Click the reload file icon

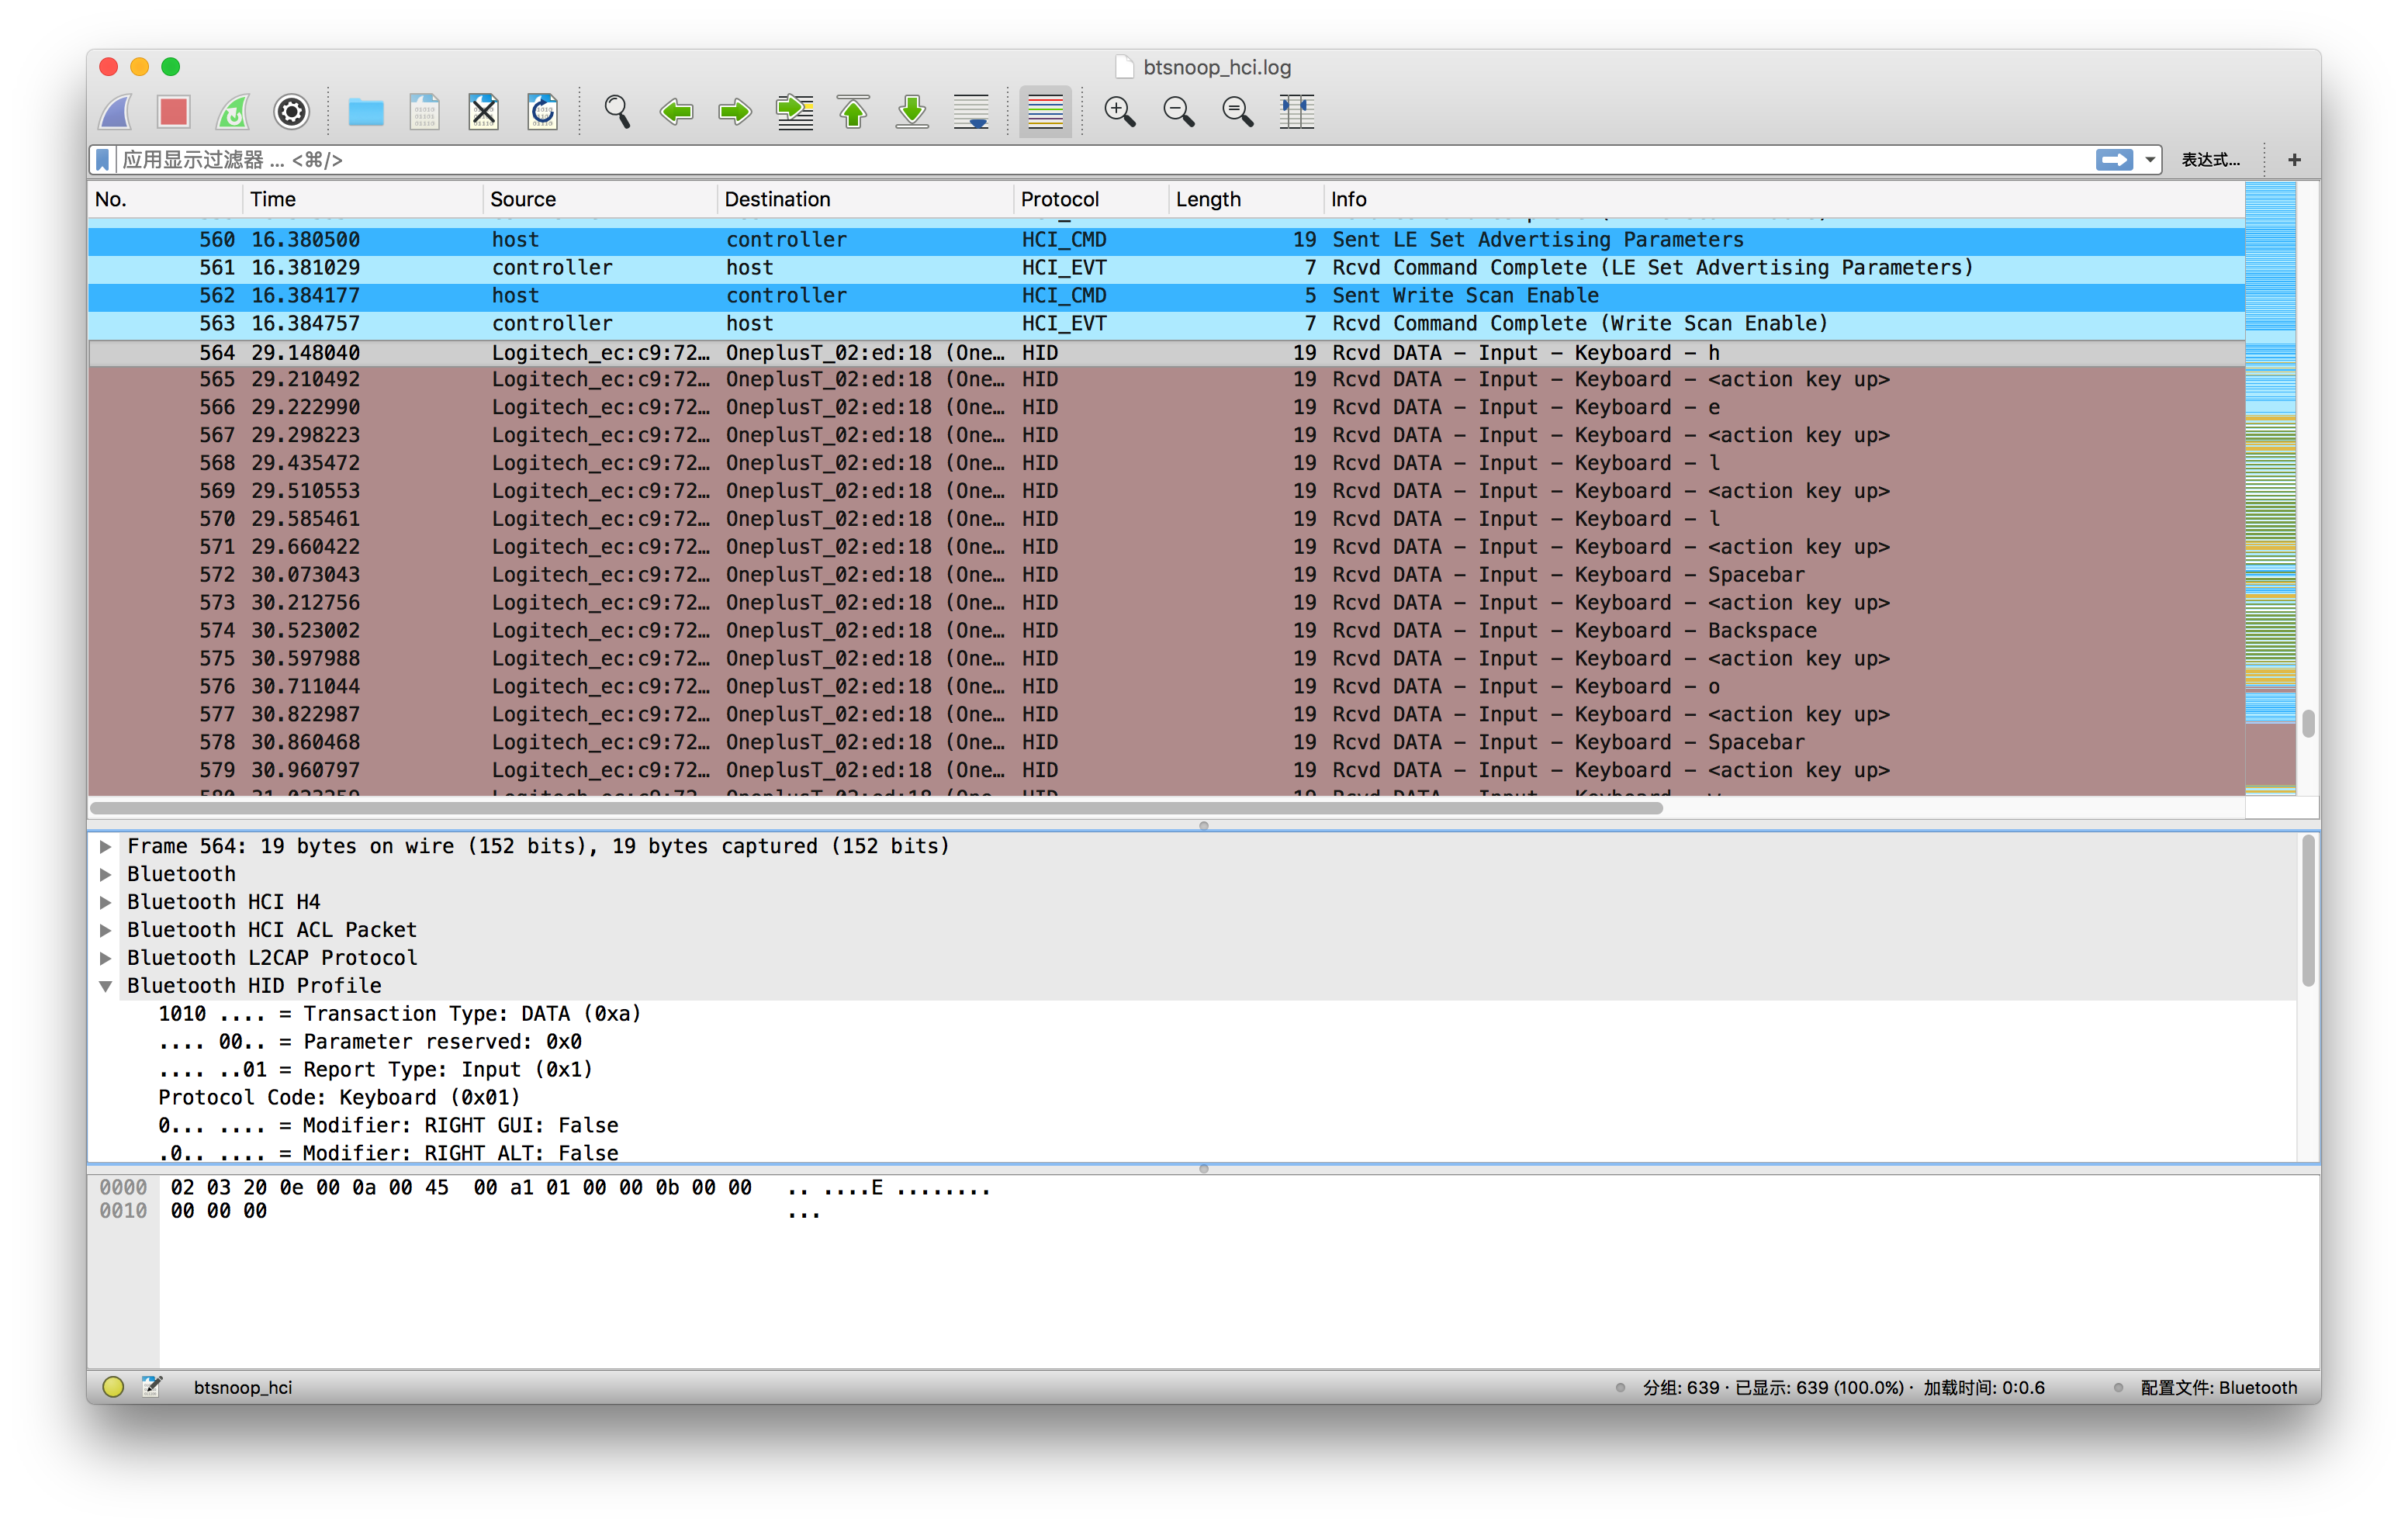[x=543, y=112]
